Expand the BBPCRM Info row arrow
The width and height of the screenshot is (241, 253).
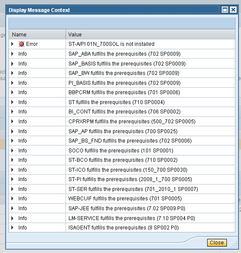[x=12, y=92]
